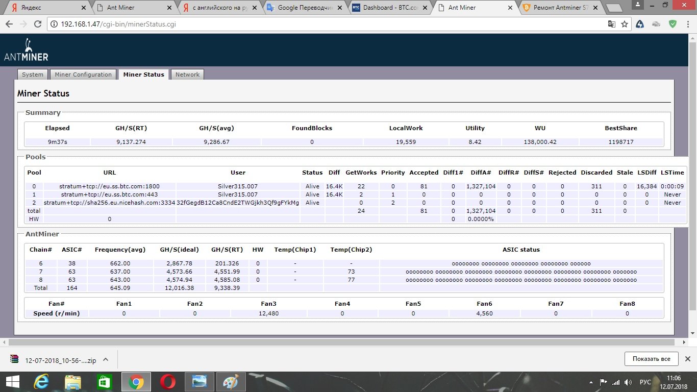Image resolution: width=697 pixels, height=392 pixels.
Task: Click the GH/S(avg) value 9,286.67
Action: 216,142
